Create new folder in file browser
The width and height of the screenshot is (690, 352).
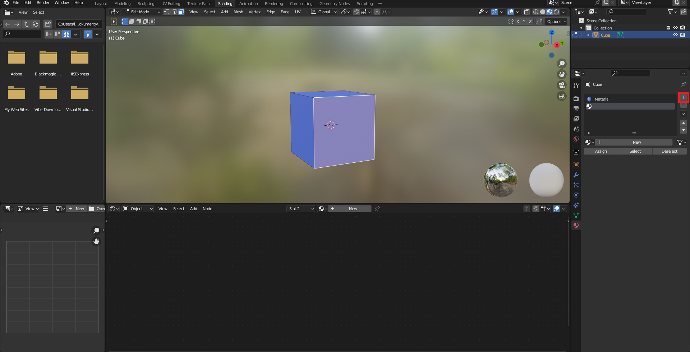point(48,24)
